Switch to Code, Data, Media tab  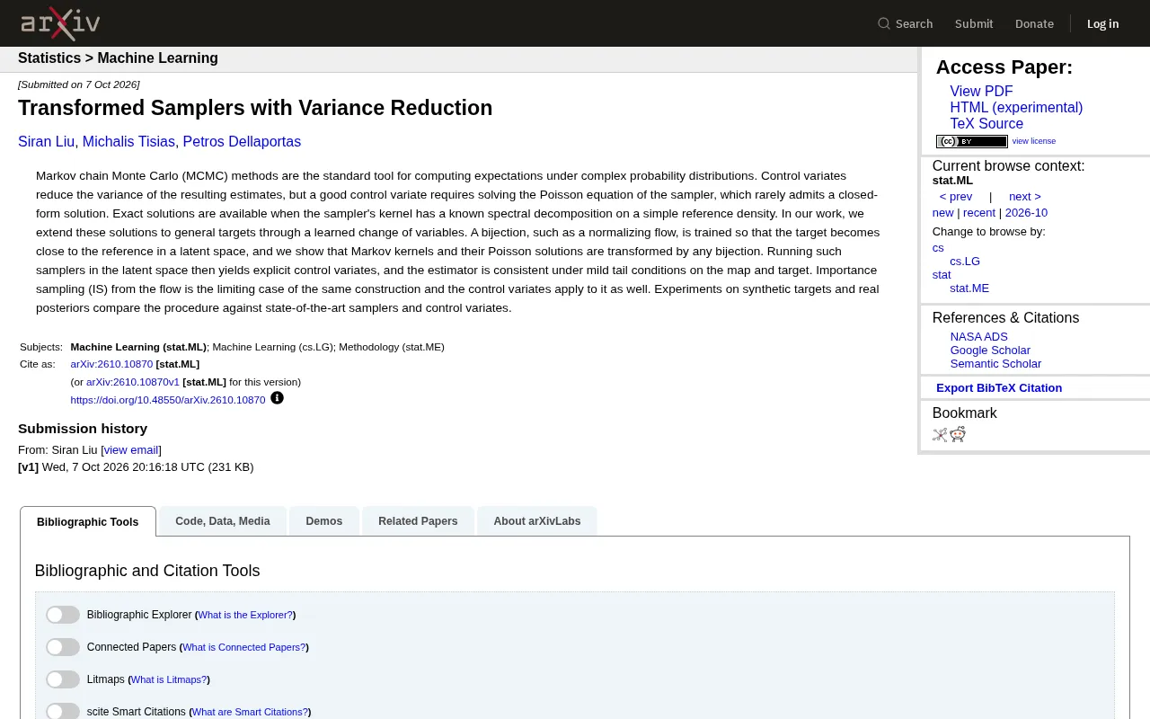tap(223, 521)
